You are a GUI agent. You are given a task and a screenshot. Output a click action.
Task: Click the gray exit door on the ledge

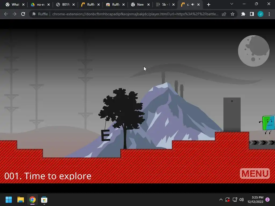coord(232,115)
